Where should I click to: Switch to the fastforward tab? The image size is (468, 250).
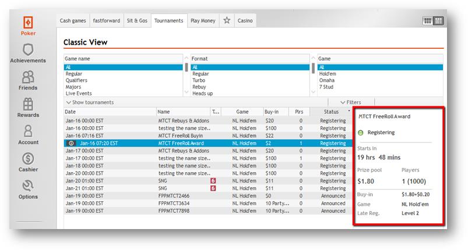[x=107, y=20]
